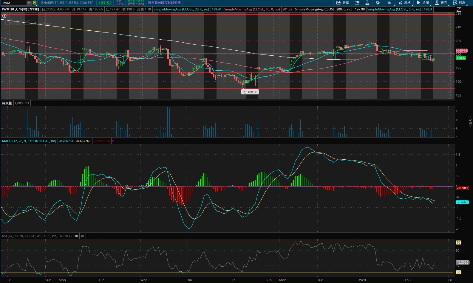Click the volume value 1,089,693
The width and height of the screenshot is (473, 283).
coord(22,103)
